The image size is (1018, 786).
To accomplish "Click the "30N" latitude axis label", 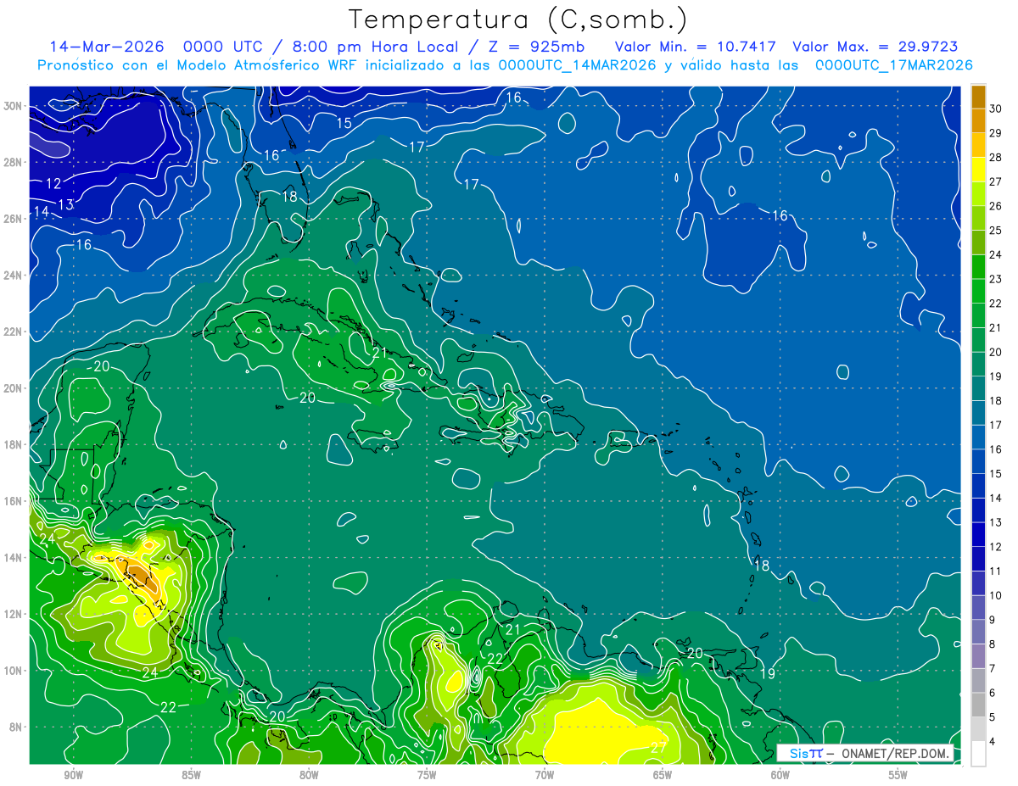I will point(13,106).
